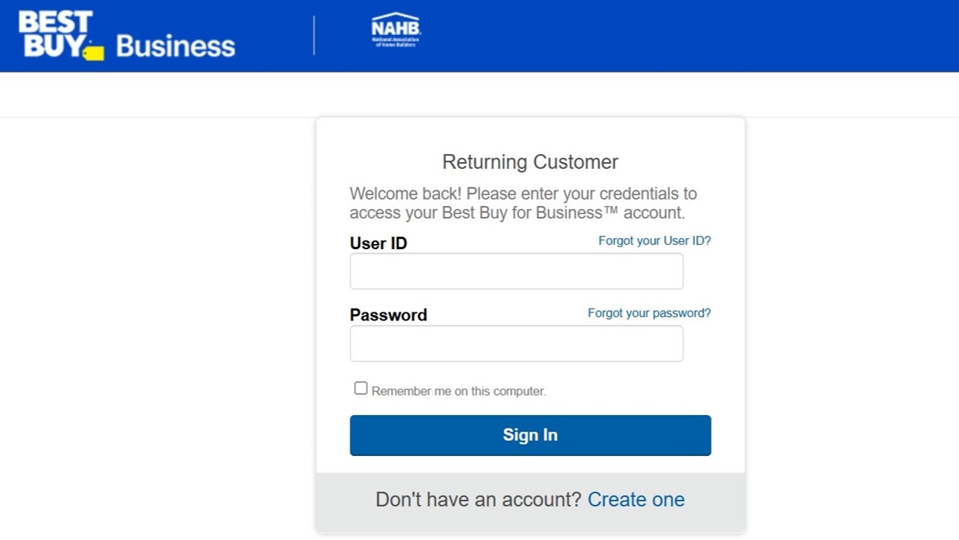Click the Business wordmark in header

[175, 46]
